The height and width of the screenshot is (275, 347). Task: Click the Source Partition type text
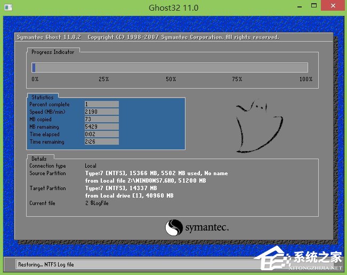(156, 174)
